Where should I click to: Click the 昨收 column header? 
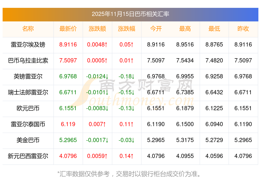coord(243,29)
